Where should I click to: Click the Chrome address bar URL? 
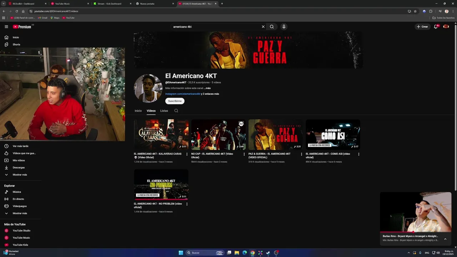[x=56, y=11]
